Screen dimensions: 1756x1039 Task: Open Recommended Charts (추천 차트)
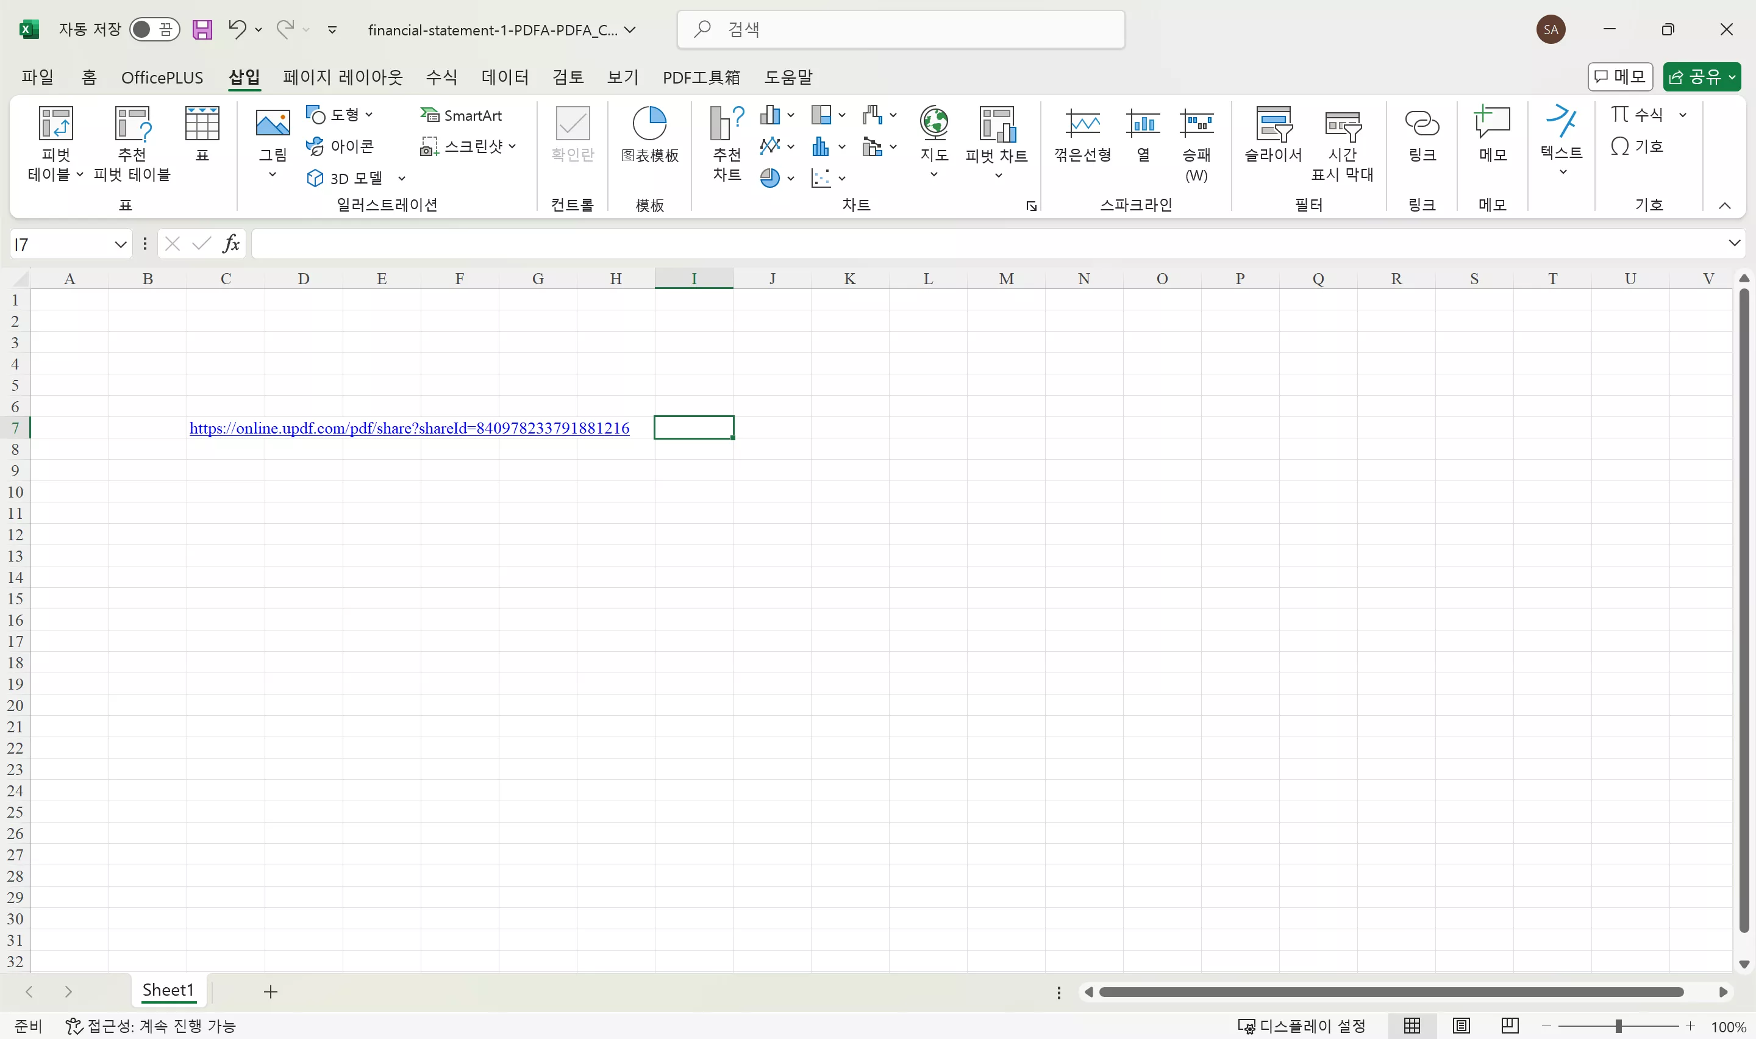pyautogui.click(x=726, y=143)
